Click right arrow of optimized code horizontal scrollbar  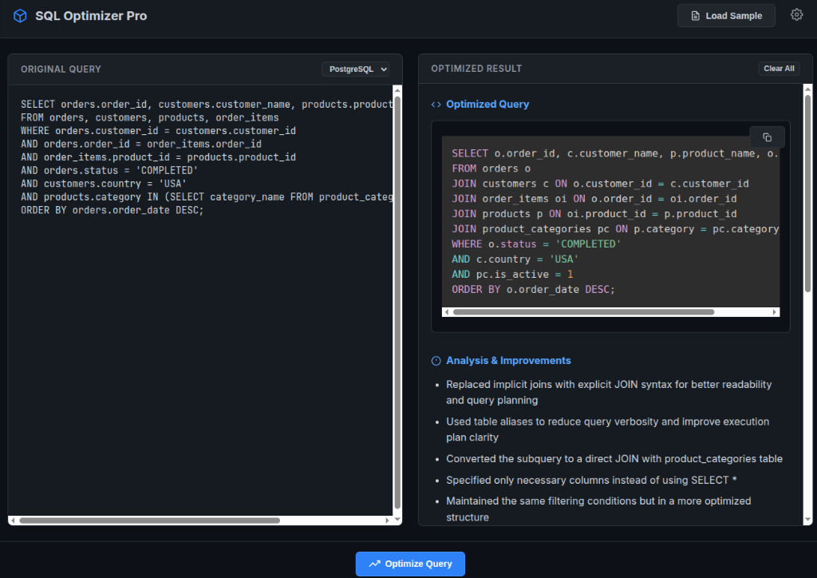tap(775, 312)
